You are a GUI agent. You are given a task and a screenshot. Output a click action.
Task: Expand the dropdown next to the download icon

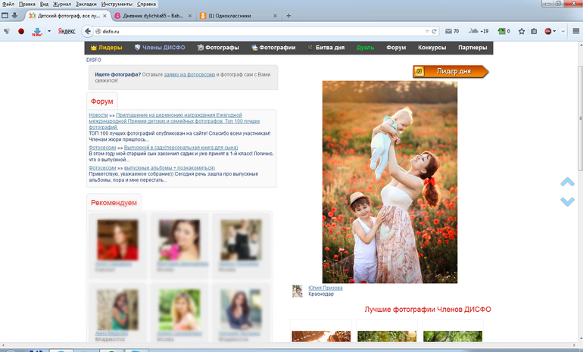(x=49, y=31)
